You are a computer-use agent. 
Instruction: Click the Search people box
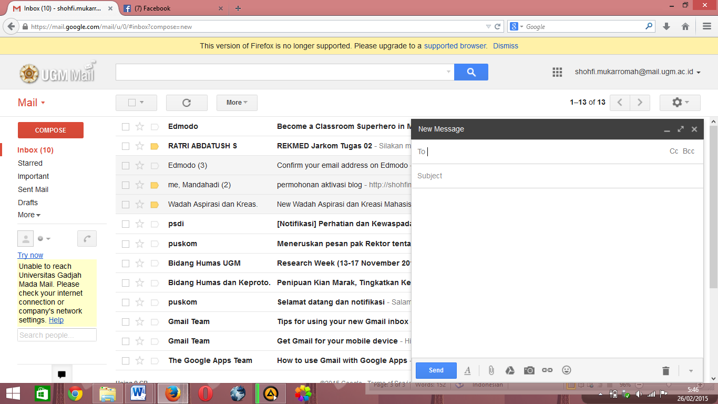pos(57,335)
